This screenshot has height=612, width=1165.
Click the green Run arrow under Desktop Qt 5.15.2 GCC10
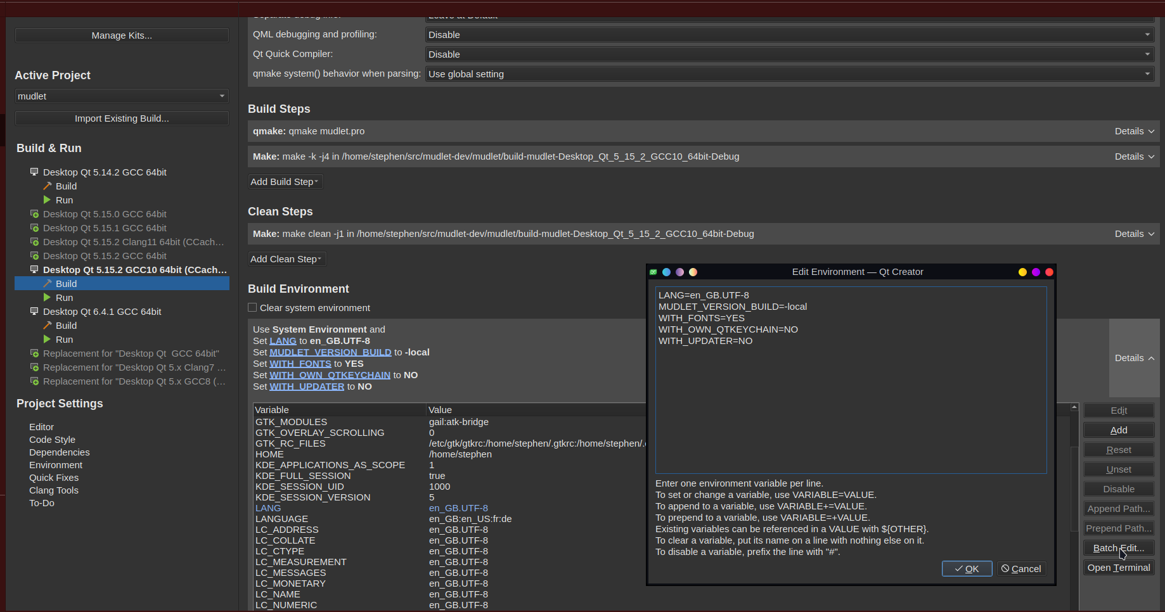click(48, 297)
